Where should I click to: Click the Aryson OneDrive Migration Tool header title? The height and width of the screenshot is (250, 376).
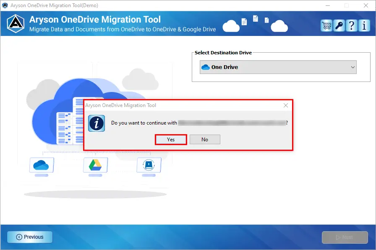pos(95,19)
